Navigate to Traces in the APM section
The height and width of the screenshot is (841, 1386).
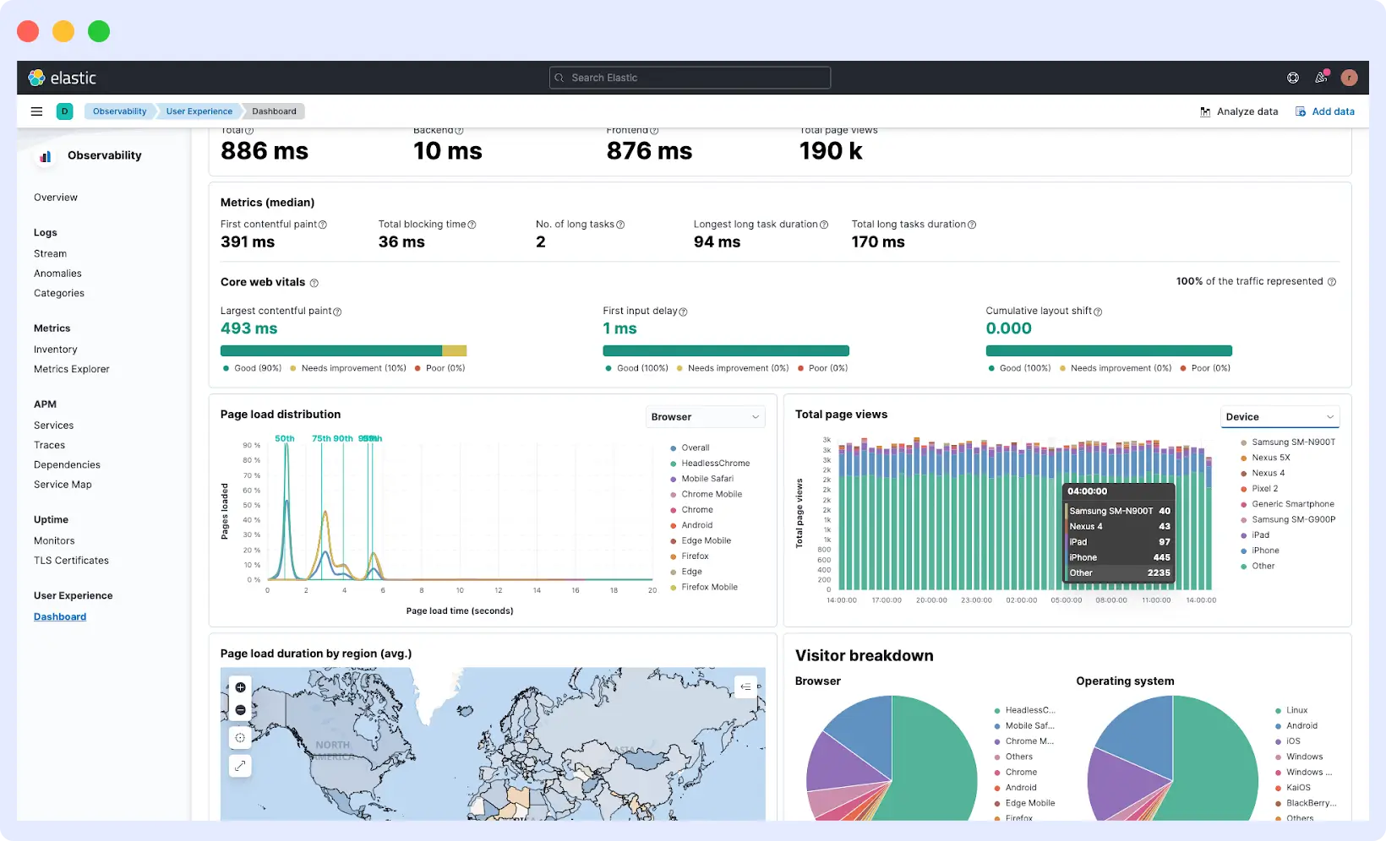tap(49, 445)
